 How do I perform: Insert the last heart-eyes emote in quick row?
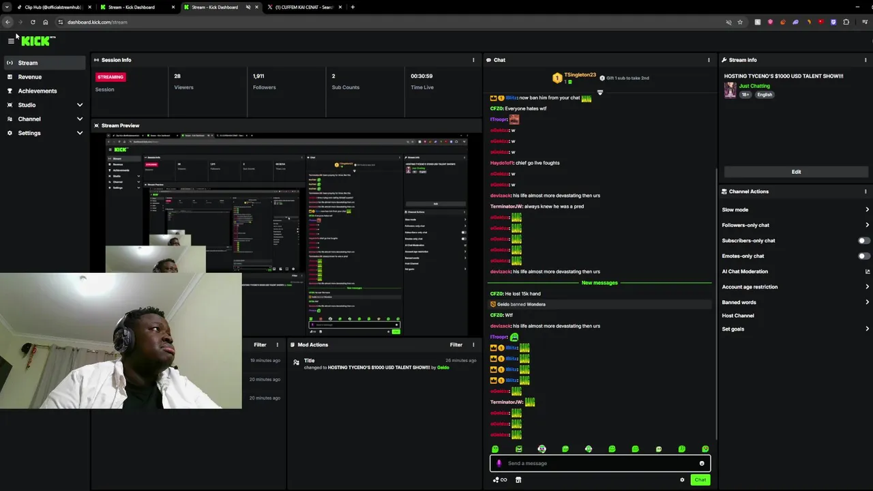(705, 449)
